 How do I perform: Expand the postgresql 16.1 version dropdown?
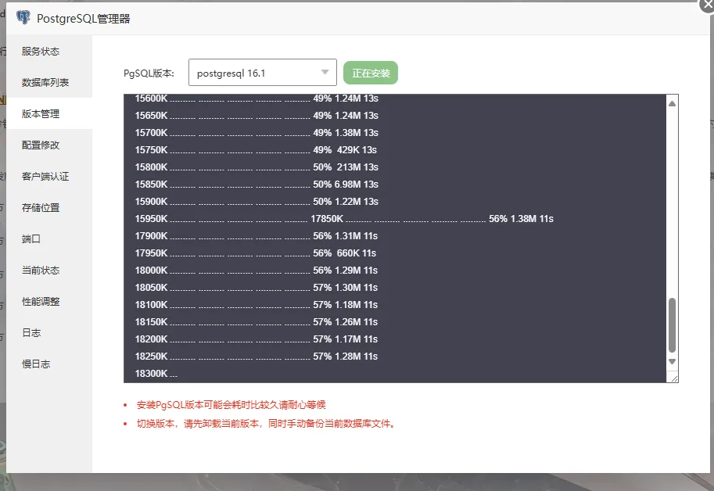(262, 73)
